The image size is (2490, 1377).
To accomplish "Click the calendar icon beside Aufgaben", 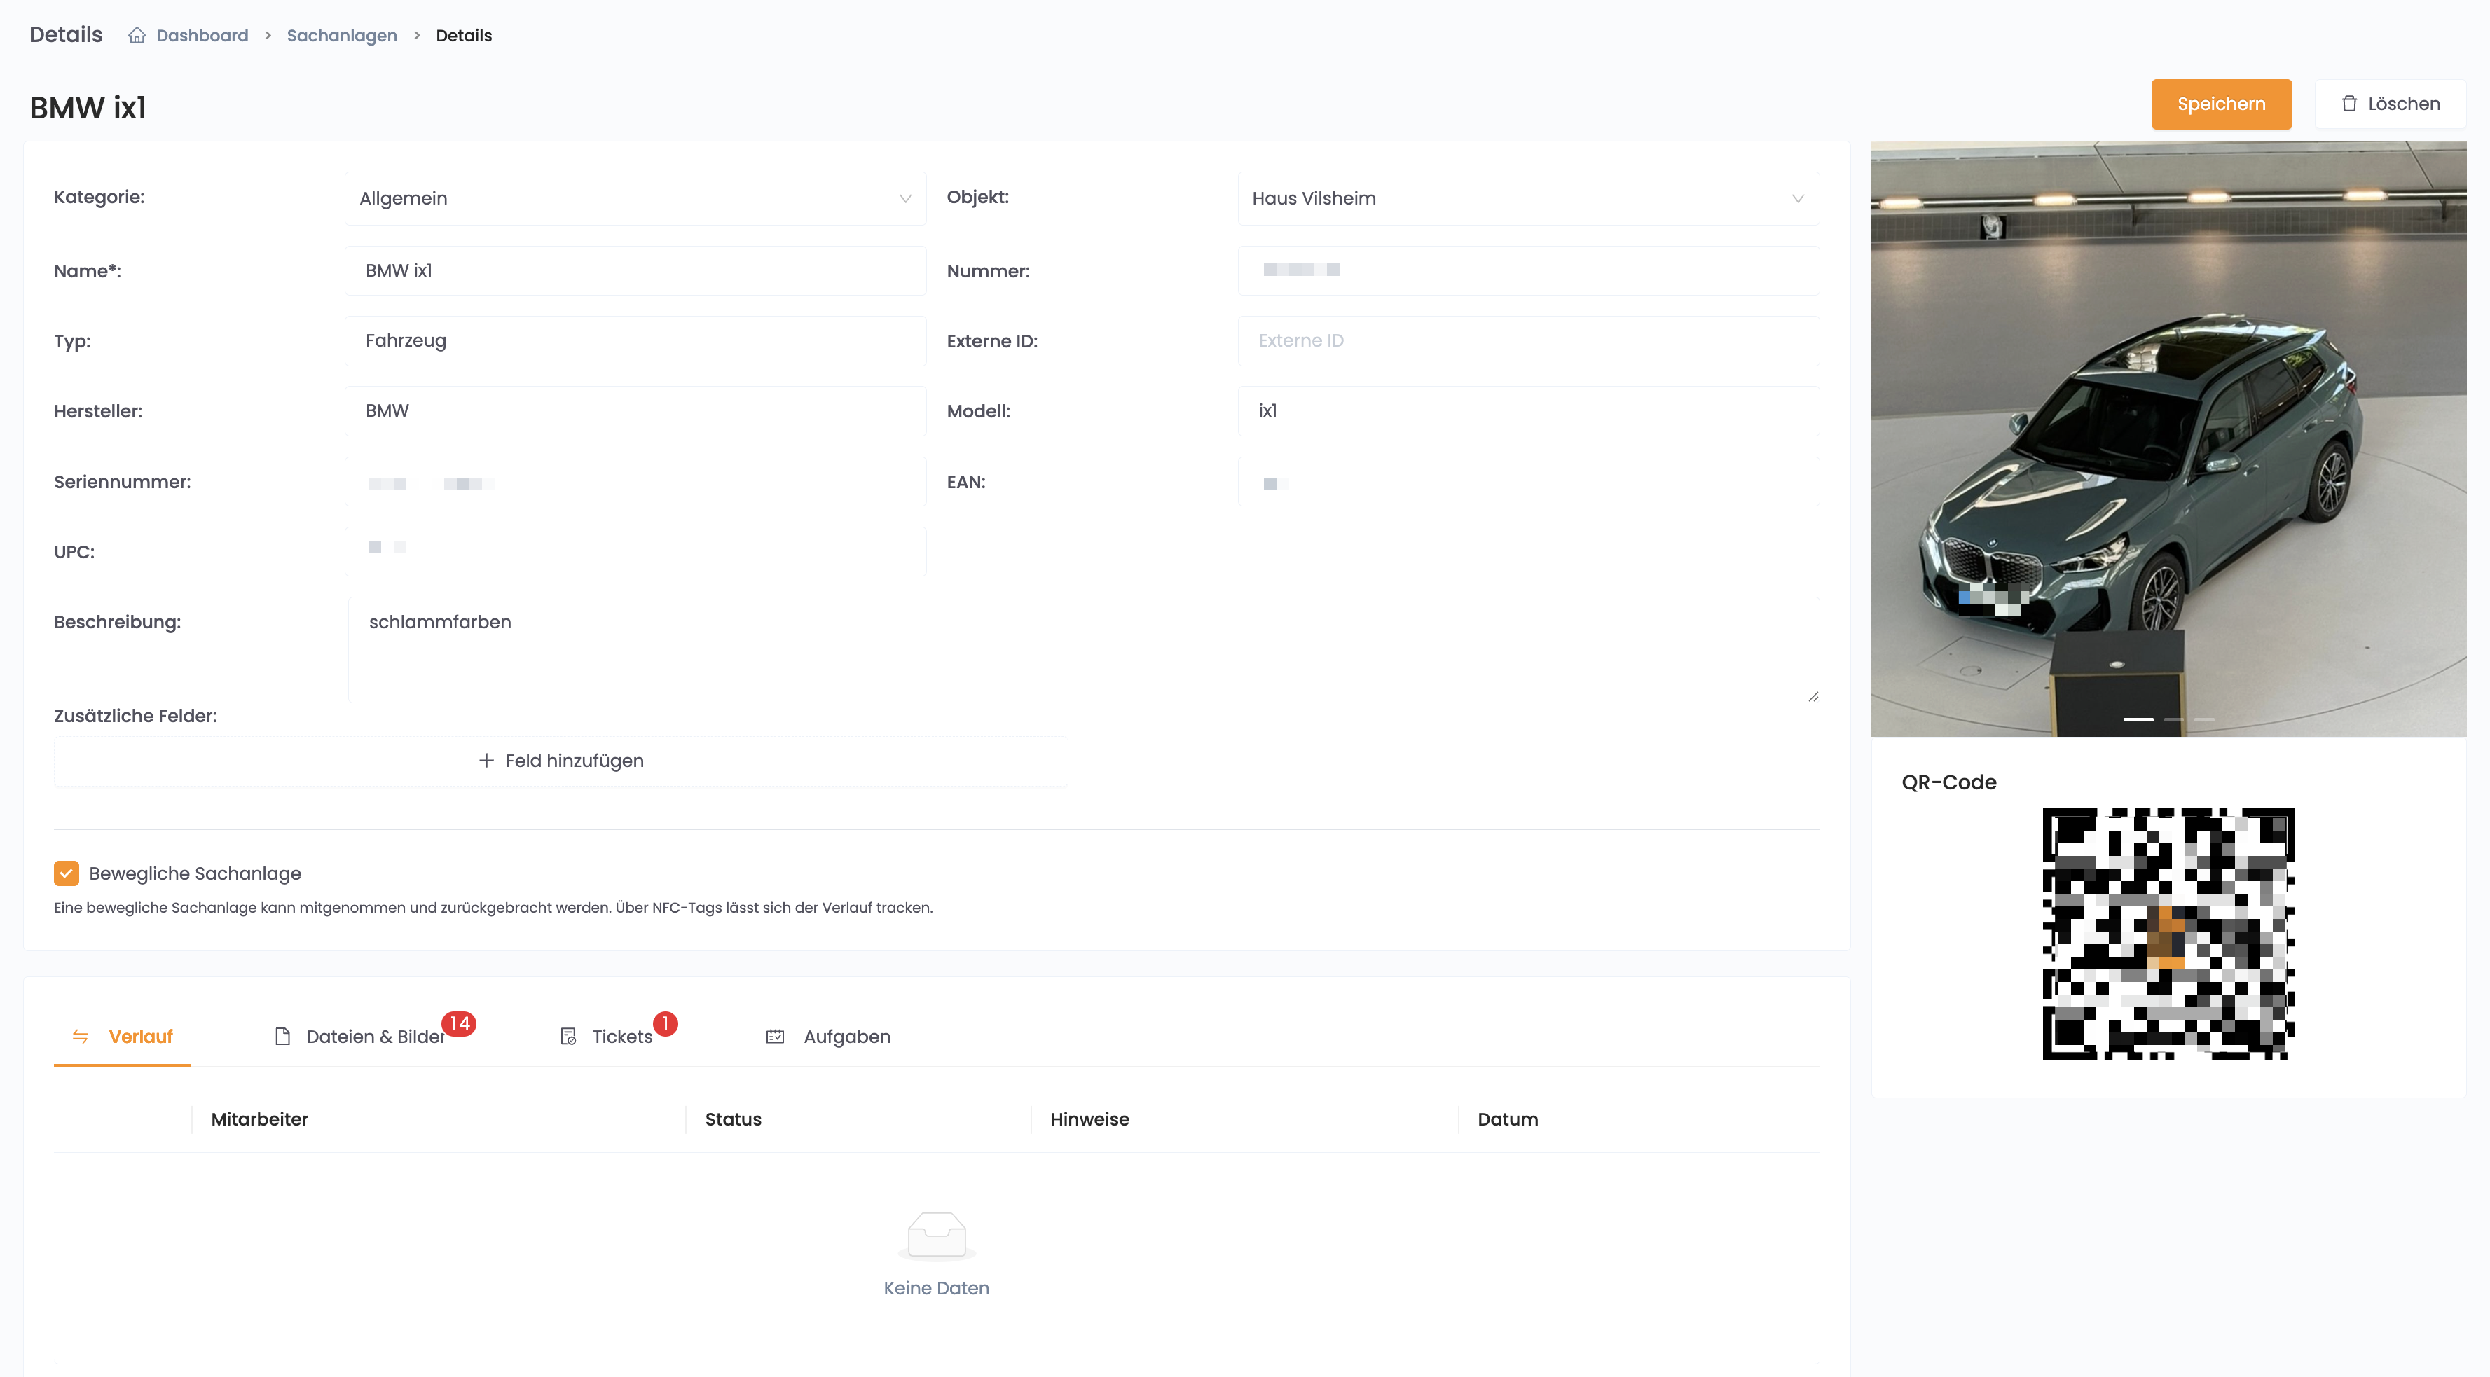I will tap(775, 1036).
